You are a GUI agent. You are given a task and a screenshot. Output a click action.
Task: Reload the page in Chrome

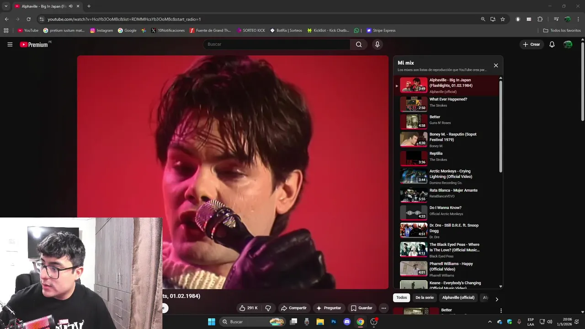(28, 19)
